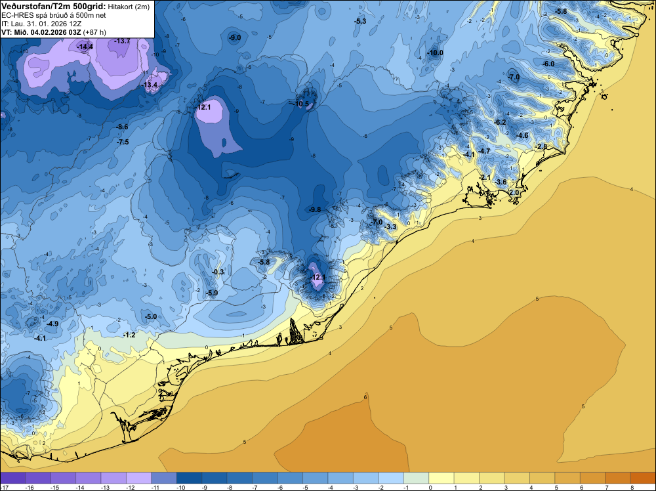Select the -0.3 temperature value
Viewport: 656px width, 491px height.
pos(218,272)
